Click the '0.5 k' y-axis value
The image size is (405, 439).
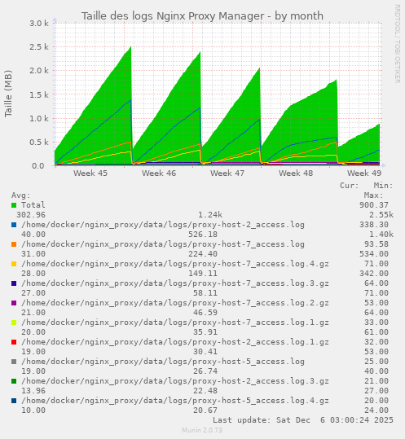click(x=39, y=143)
